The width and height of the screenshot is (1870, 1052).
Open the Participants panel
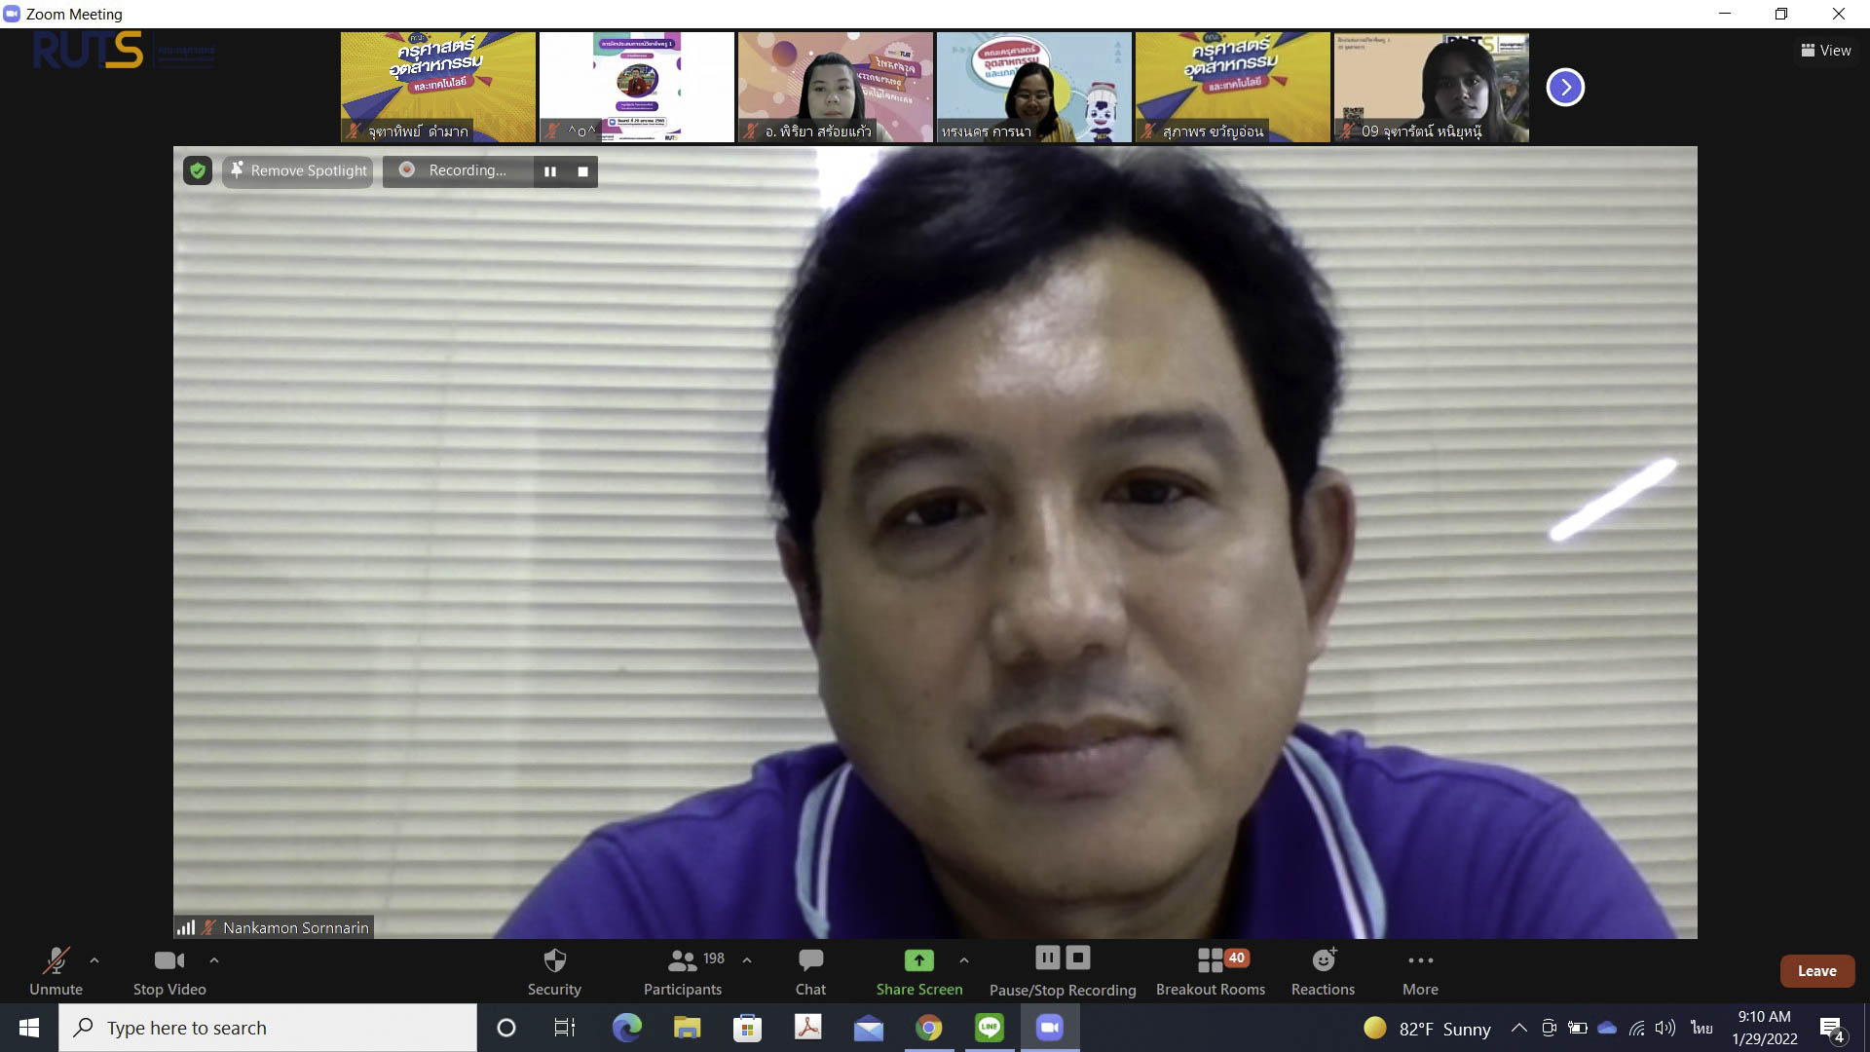click(683, 971)
